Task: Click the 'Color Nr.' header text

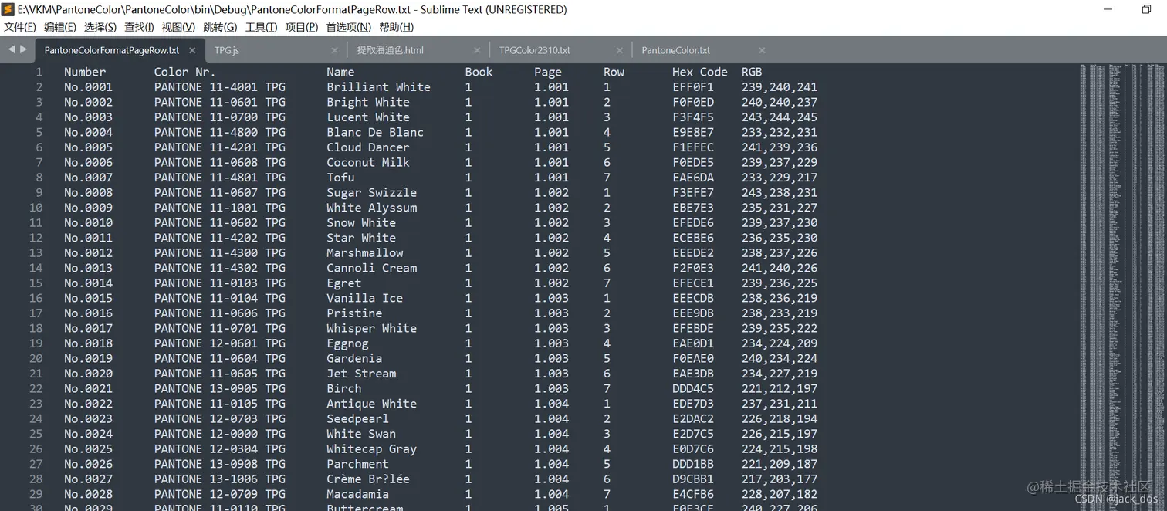Action: tap(185, 72)
